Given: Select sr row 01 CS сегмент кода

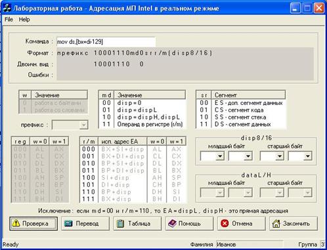Looking at the screenshot, I should (241, 110).
